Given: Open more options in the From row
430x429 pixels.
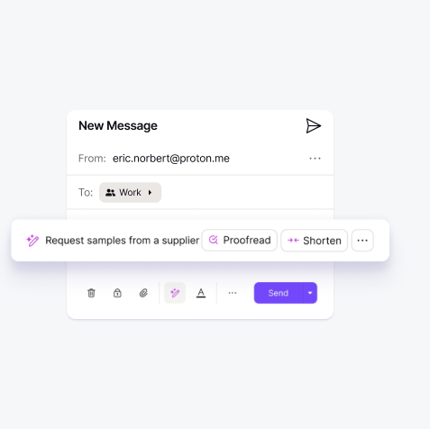Looking at the screenshot, I should [x=315, y=159].
